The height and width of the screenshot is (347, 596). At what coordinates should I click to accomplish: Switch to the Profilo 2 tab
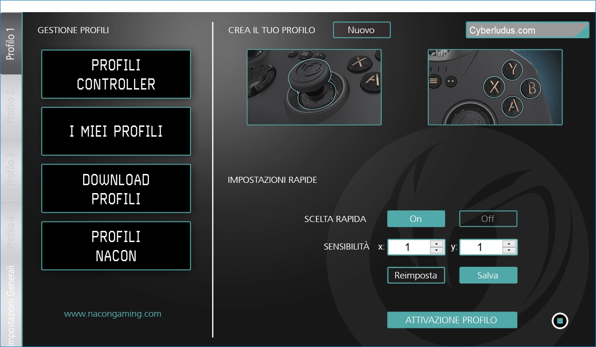[x=11, y=106]
